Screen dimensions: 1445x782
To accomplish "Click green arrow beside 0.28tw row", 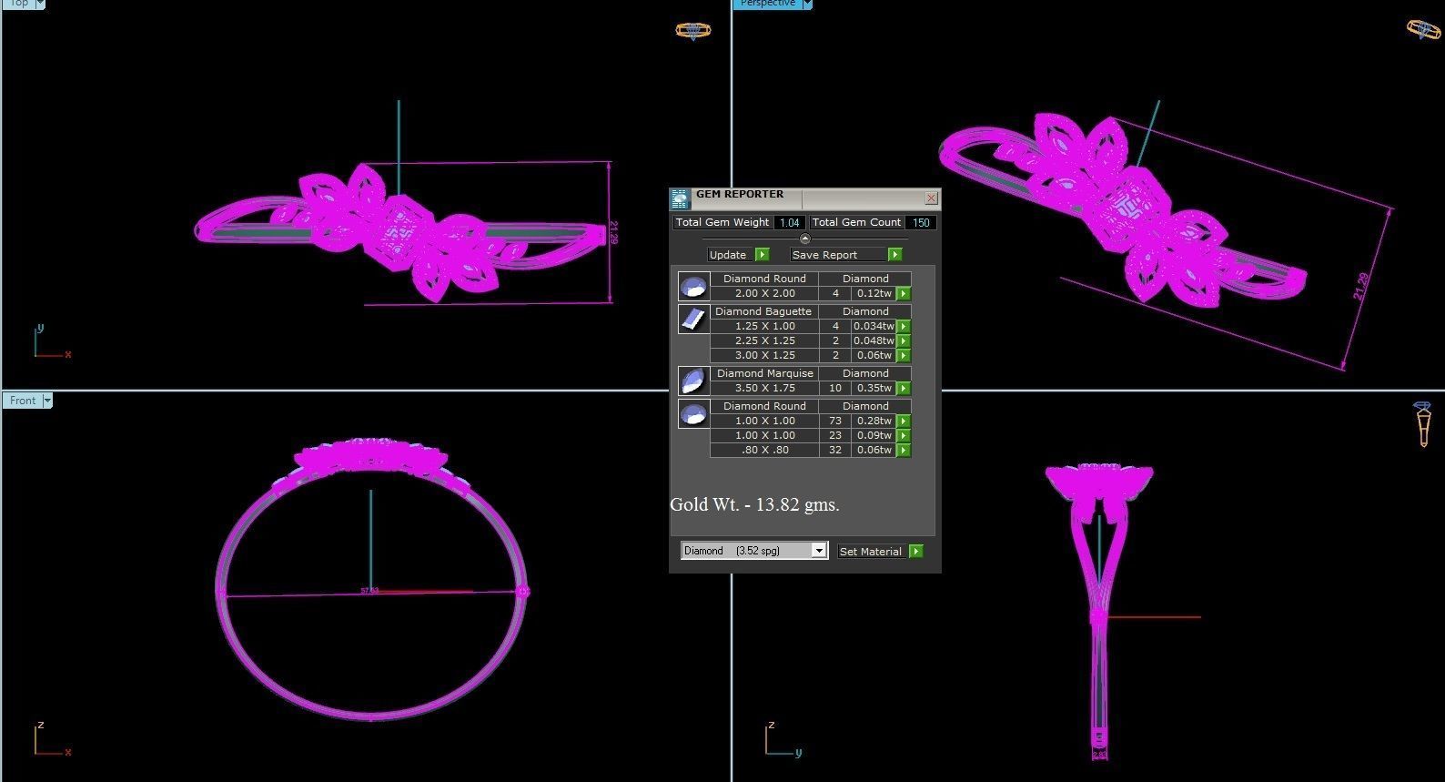I will coord(904,421).
